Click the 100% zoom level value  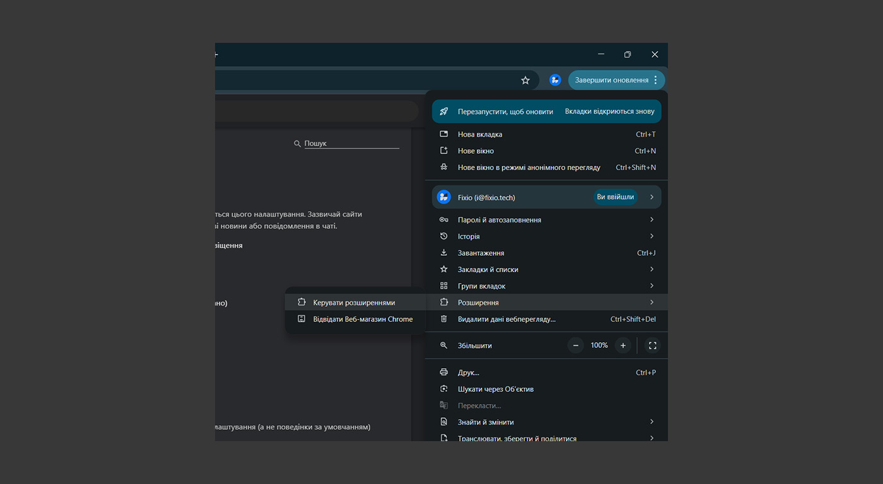[x=599, y=345]
